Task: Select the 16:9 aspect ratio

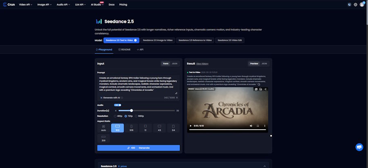Action: 117,128
